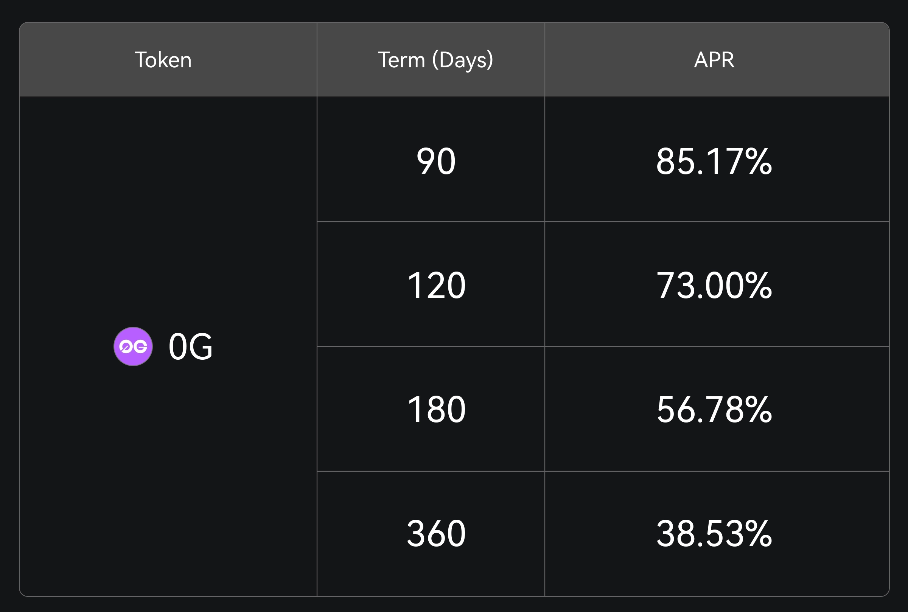Image resolution: width=908 pixels, height=612 pixels.
Task: Select the 90 days term cell
Action: tap(436, 161)
